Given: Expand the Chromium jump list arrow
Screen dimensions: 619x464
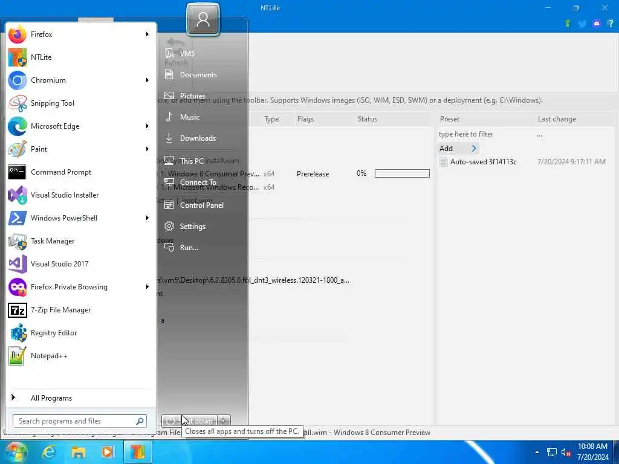Looking at the screenshot, I should click(147, 80).
